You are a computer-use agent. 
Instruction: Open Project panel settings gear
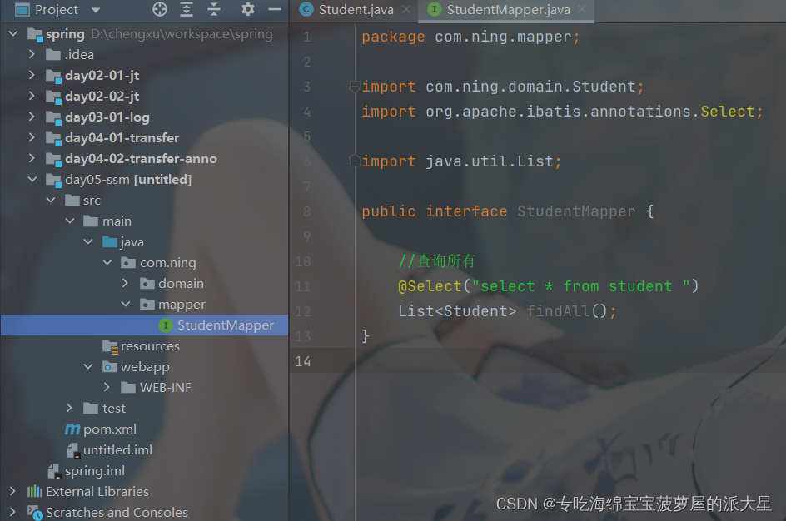[x=247, y=9]
